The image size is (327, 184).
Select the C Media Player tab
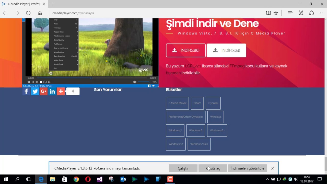[x=24, y=4]
